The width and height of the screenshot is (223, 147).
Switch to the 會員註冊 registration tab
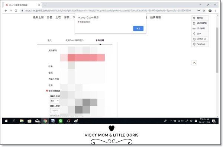100,40
